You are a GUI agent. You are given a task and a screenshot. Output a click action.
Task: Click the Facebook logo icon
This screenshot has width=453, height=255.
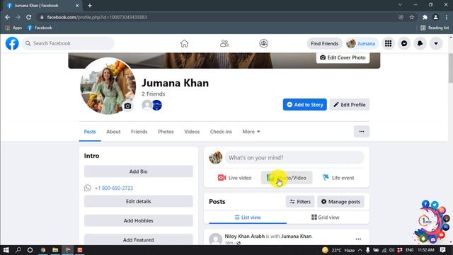point(12,43)
